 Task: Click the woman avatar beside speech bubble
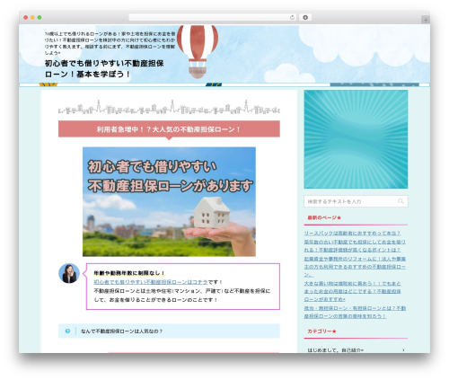pos(69,273)
